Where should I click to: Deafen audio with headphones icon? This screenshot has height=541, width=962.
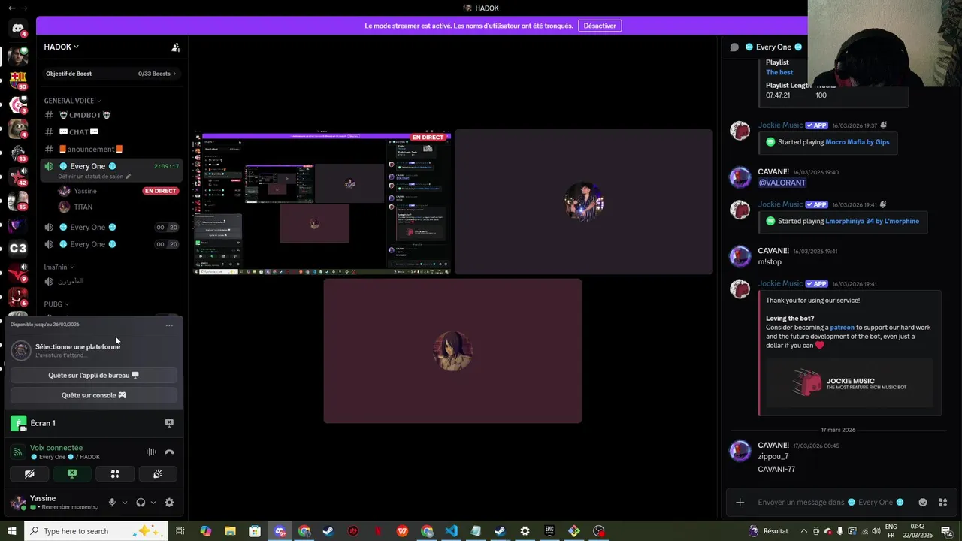tap(141, 503)
